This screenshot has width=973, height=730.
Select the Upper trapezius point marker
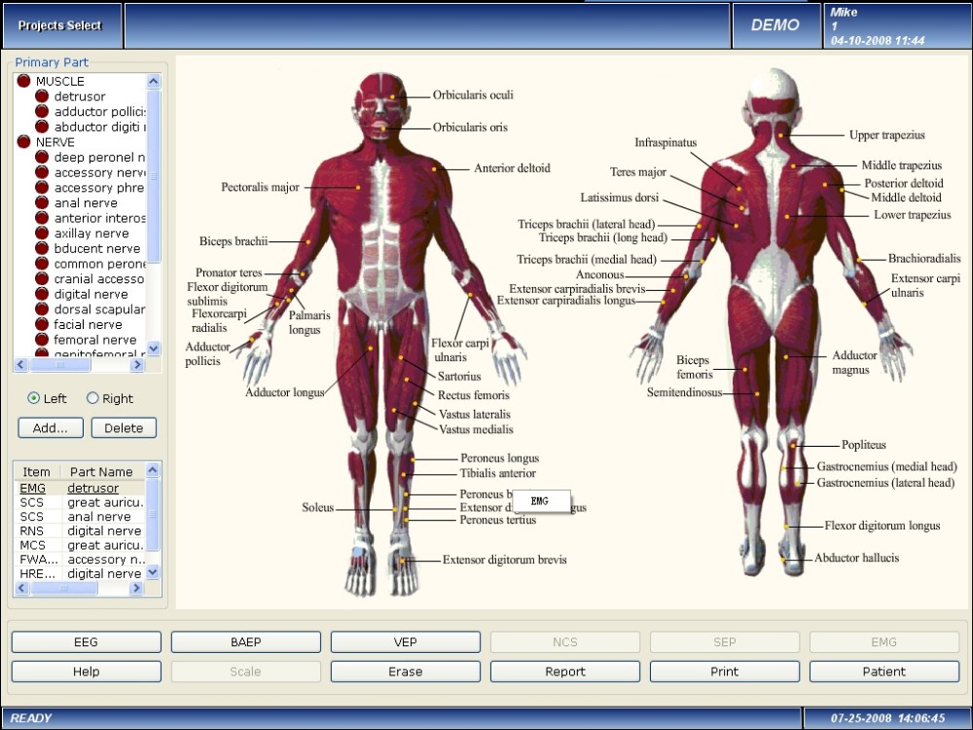781,134
